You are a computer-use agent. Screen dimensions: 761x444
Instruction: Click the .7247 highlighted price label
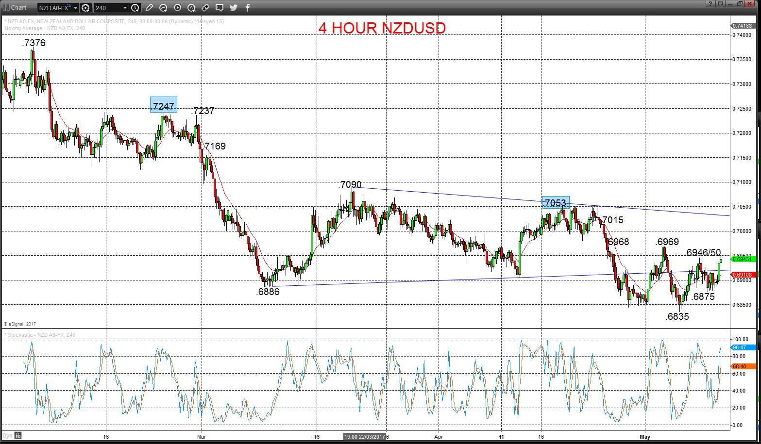(163, 105)
